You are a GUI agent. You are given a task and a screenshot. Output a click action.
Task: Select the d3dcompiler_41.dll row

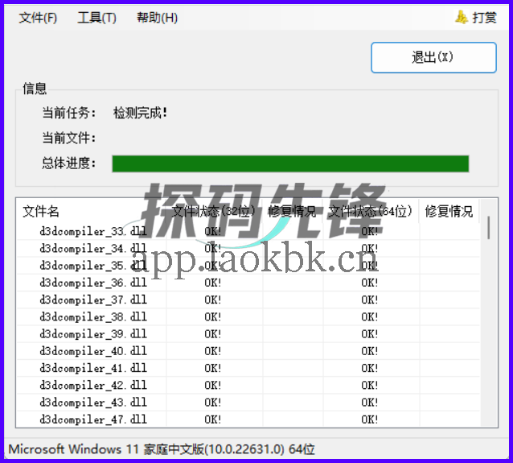click(248, 368)
